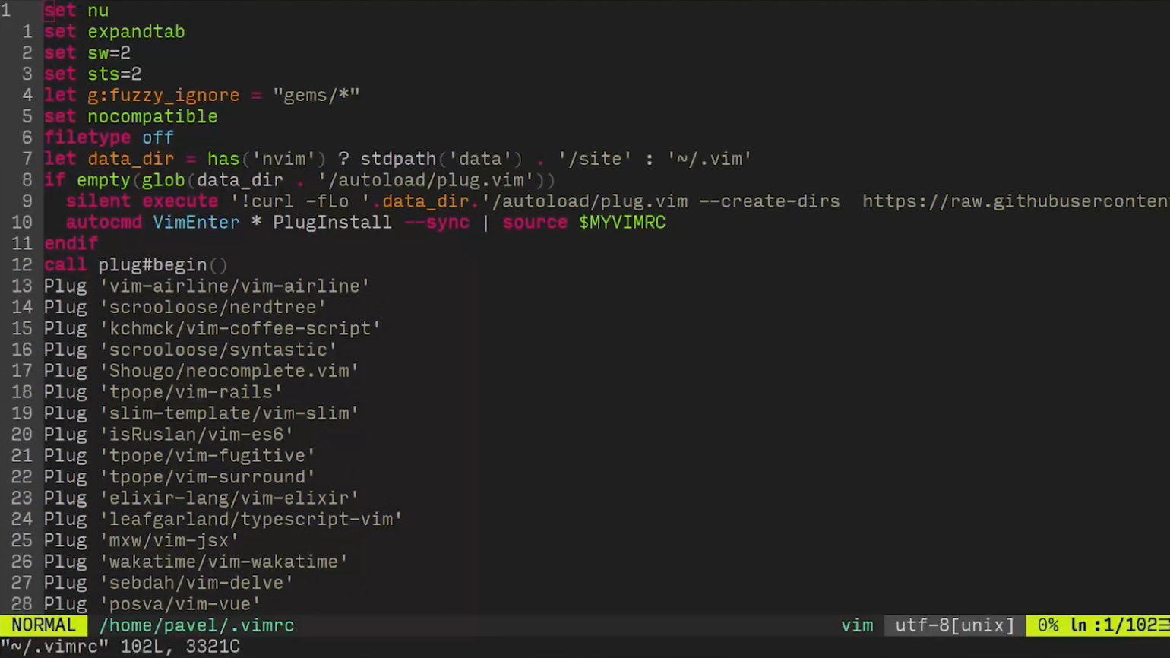Screen dimensions: 1170x658
Task: Click the '/site' string on line 7
Action: (x=595, y=160)
